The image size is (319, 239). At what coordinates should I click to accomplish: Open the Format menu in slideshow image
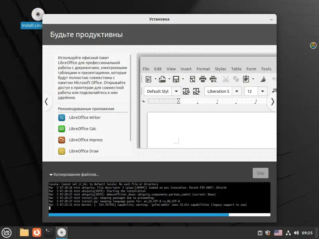tap(203, 69)
